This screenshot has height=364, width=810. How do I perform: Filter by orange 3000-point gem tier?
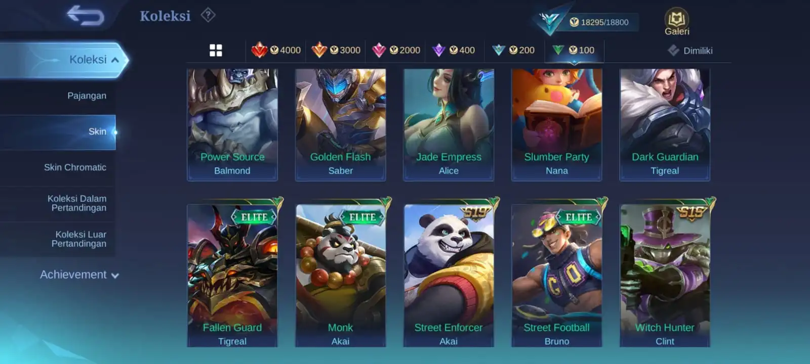[336, 50]
